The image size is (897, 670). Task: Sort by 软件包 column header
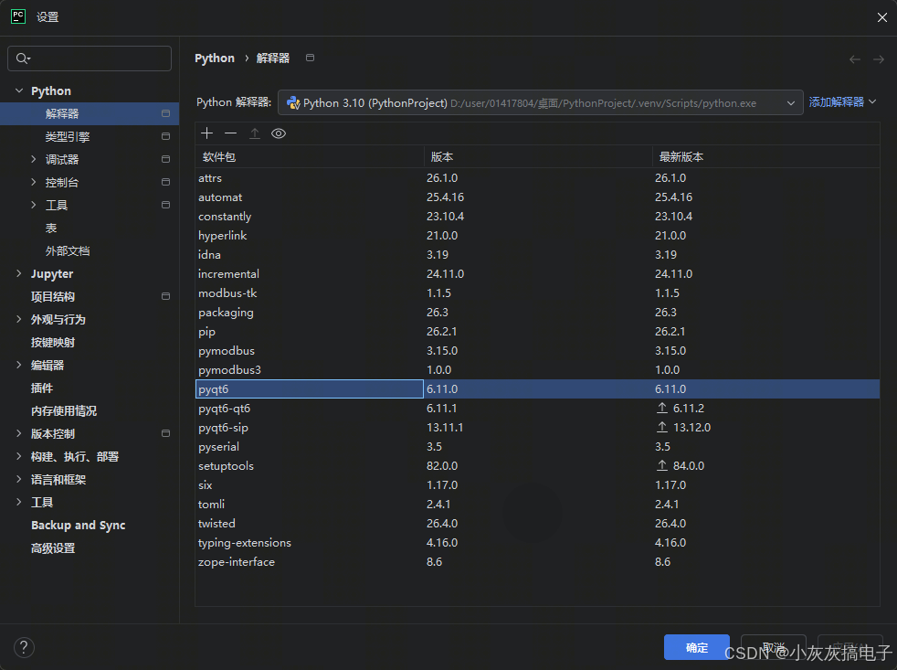point(310,156)
